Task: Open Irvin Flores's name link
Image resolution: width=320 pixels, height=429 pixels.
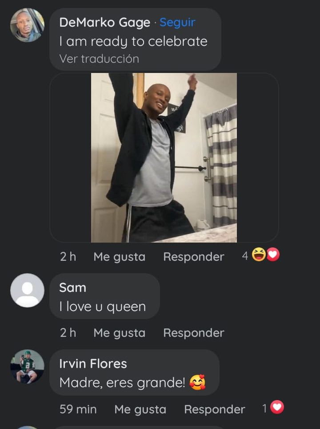Action: pyautogui.click(x=93, y=364)
